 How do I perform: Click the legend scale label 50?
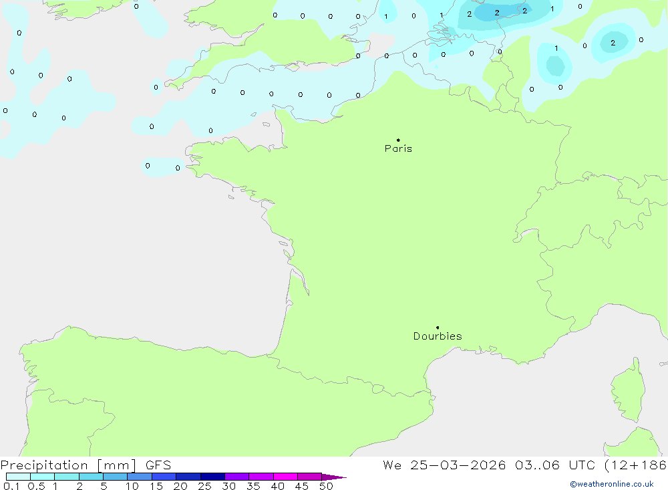326,486
